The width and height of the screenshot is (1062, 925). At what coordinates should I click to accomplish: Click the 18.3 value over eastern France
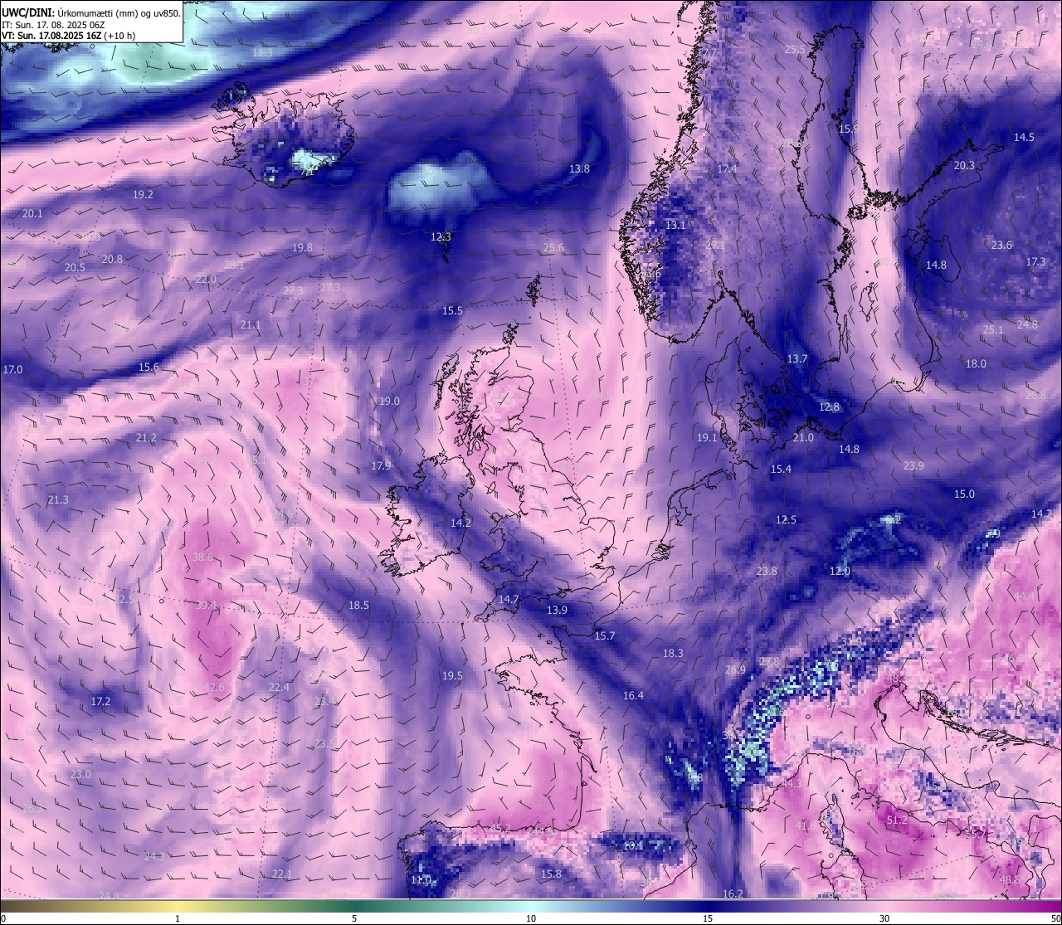point(673,653)
